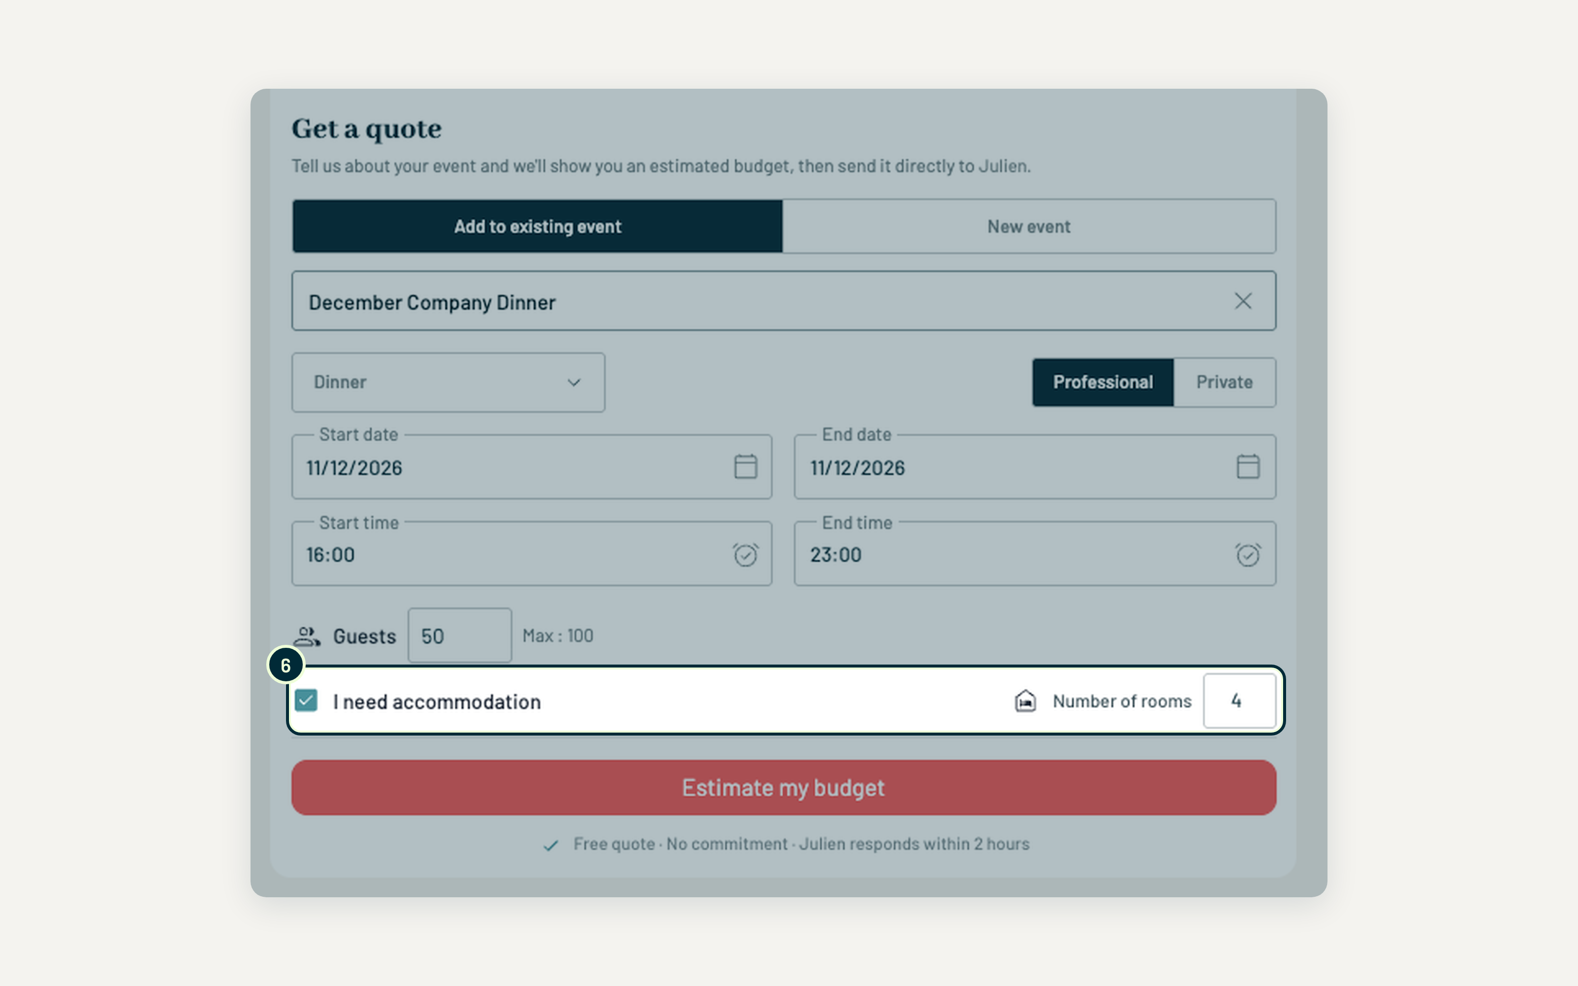The width and height of the screenshot is (1578, 986).
Task: Click Start time value 16:00
Action: coord(330,555)
